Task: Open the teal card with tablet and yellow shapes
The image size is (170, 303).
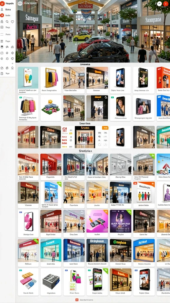Action: click(28, 80)
